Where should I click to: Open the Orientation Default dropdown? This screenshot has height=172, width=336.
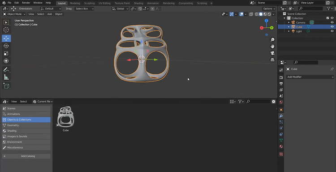point(51,9)
